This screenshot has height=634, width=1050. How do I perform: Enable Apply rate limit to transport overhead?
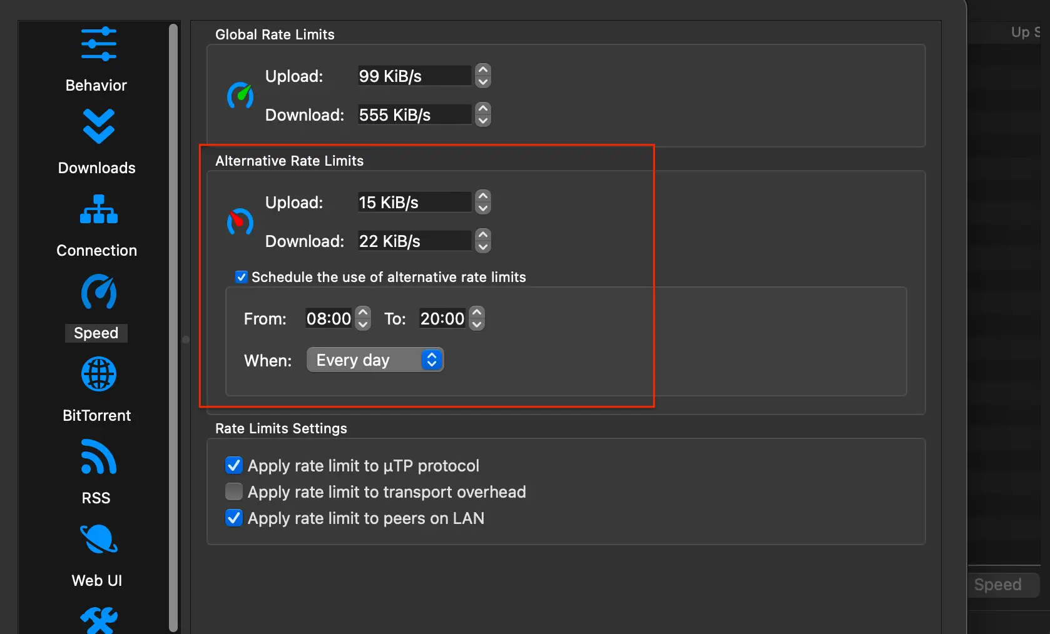click(234, 491)
